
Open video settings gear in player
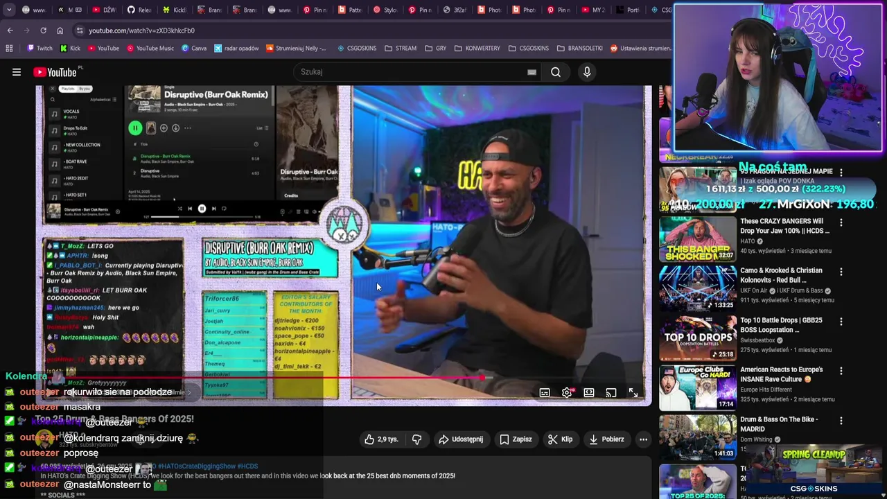[x=567, y=392]
